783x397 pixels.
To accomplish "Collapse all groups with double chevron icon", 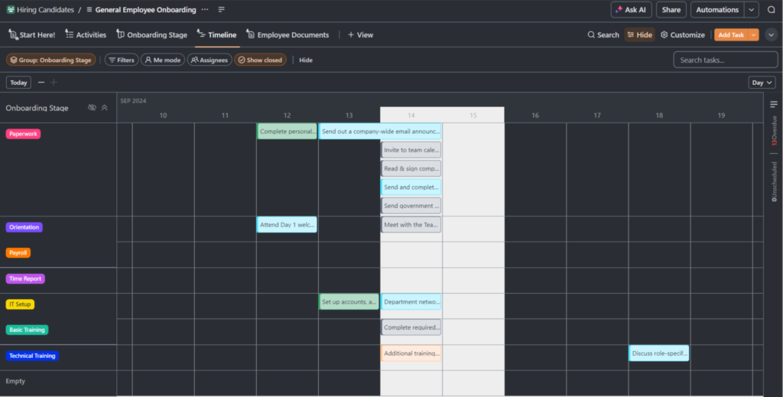I will 104,107.
